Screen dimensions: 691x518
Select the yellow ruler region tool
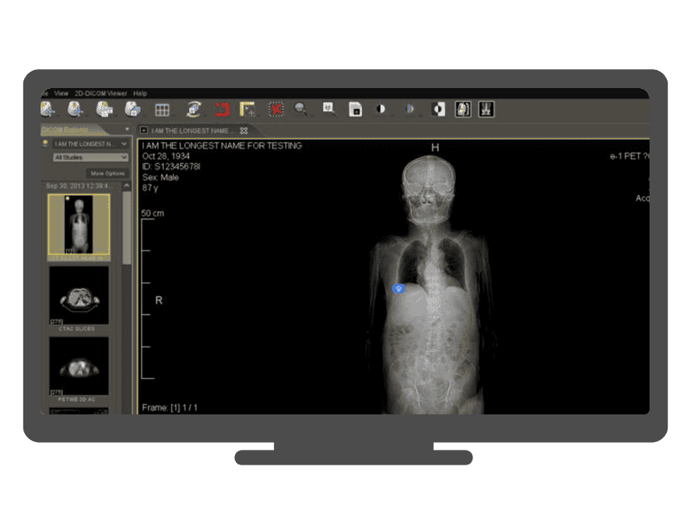pos(248,110)
